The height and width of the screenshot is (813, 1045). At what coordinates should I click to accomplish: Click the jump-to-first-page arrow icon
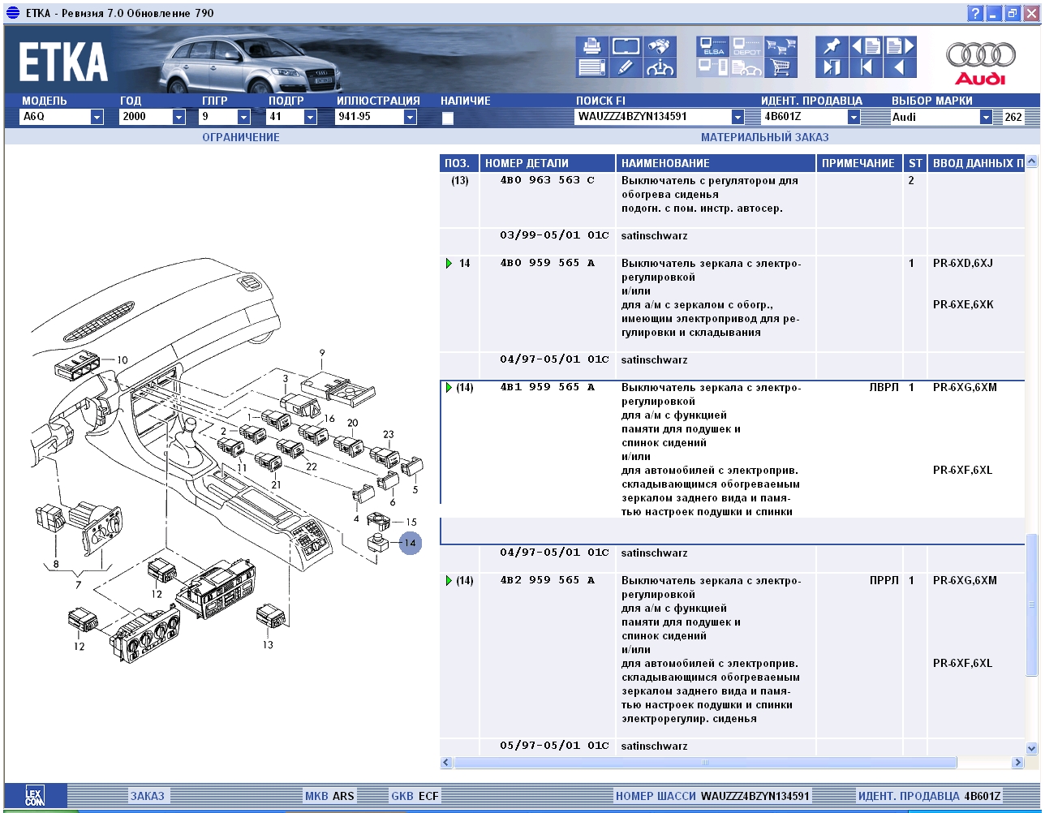(x=866, y=67)
